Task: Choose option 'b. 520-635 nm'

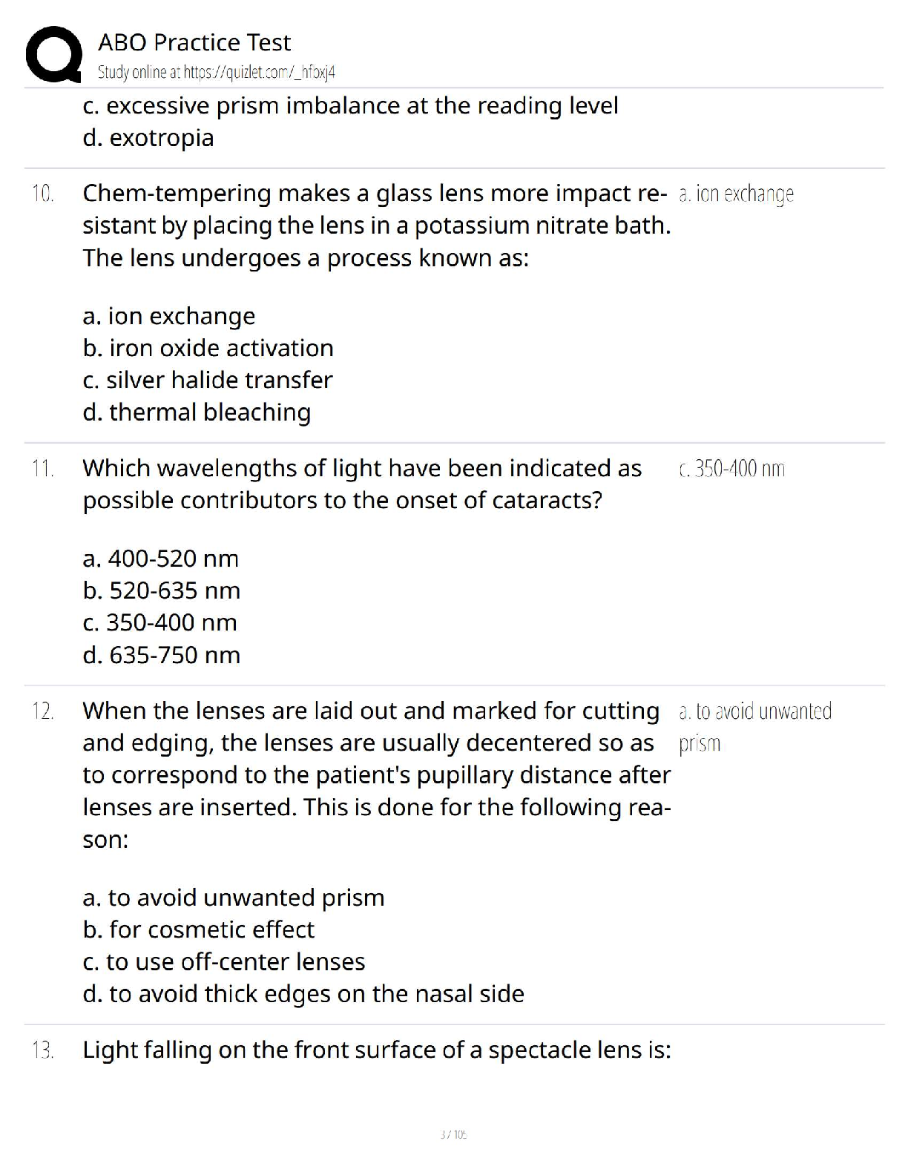Action: pos(162,590)
